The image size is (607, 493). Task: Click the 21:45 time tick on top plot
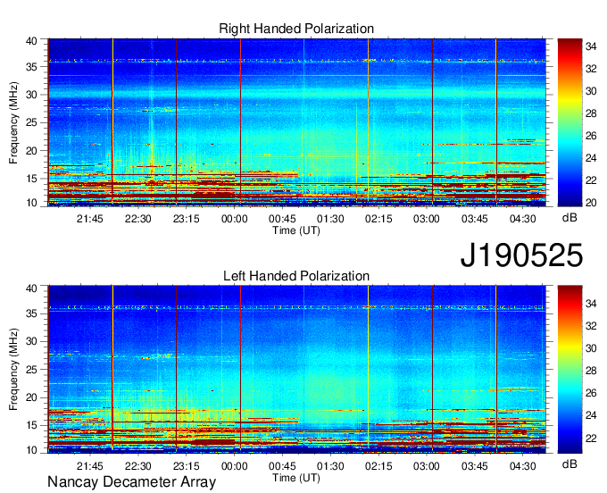[90, 219]
